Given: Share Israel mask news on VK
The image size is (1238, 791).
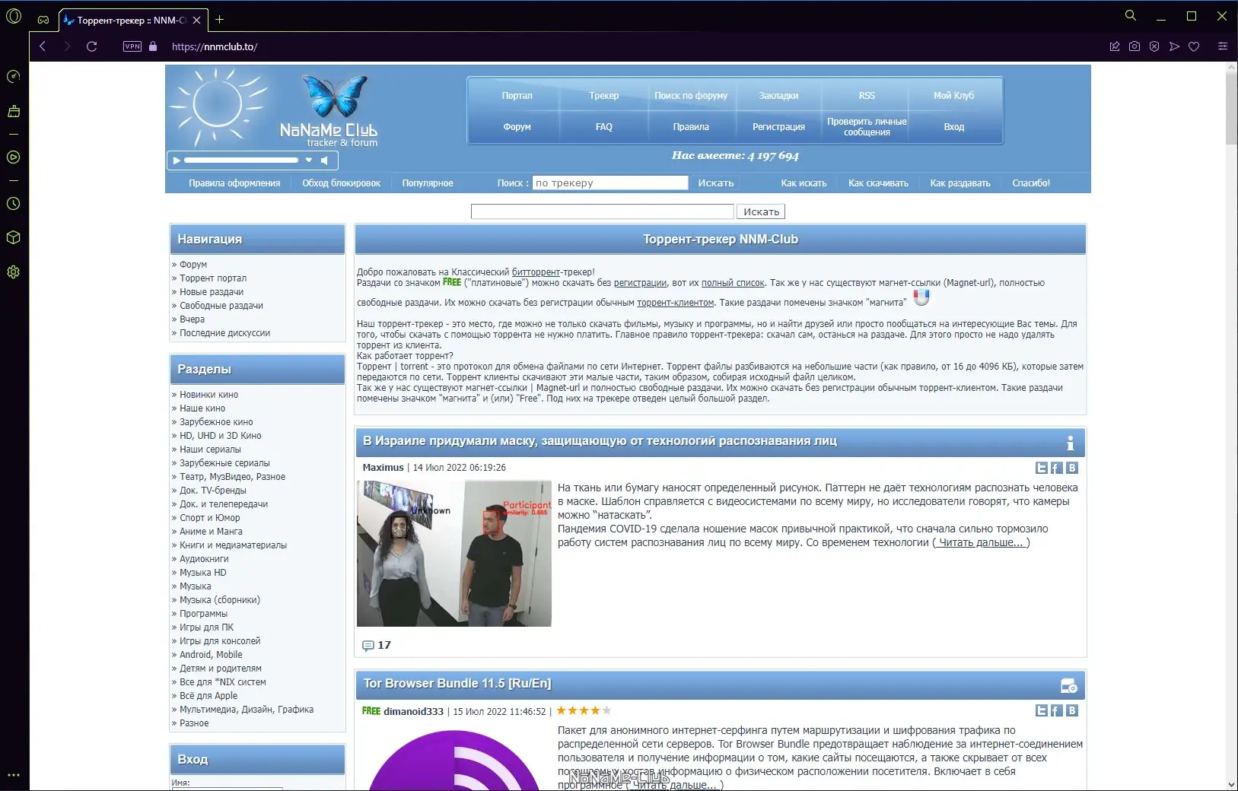Looking at the screenshot, I should tap(1071, 468).
